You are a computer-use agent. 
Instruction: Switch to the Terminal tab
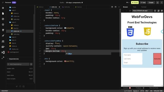pos(144,7)
